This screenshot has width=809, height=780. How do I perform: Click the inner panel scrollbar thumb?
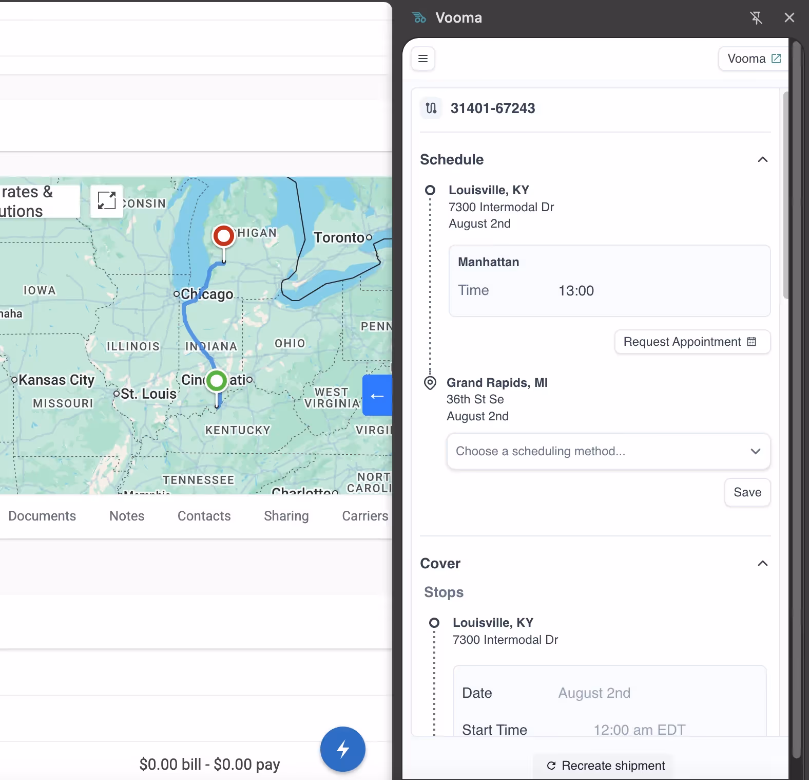point(786,195)
